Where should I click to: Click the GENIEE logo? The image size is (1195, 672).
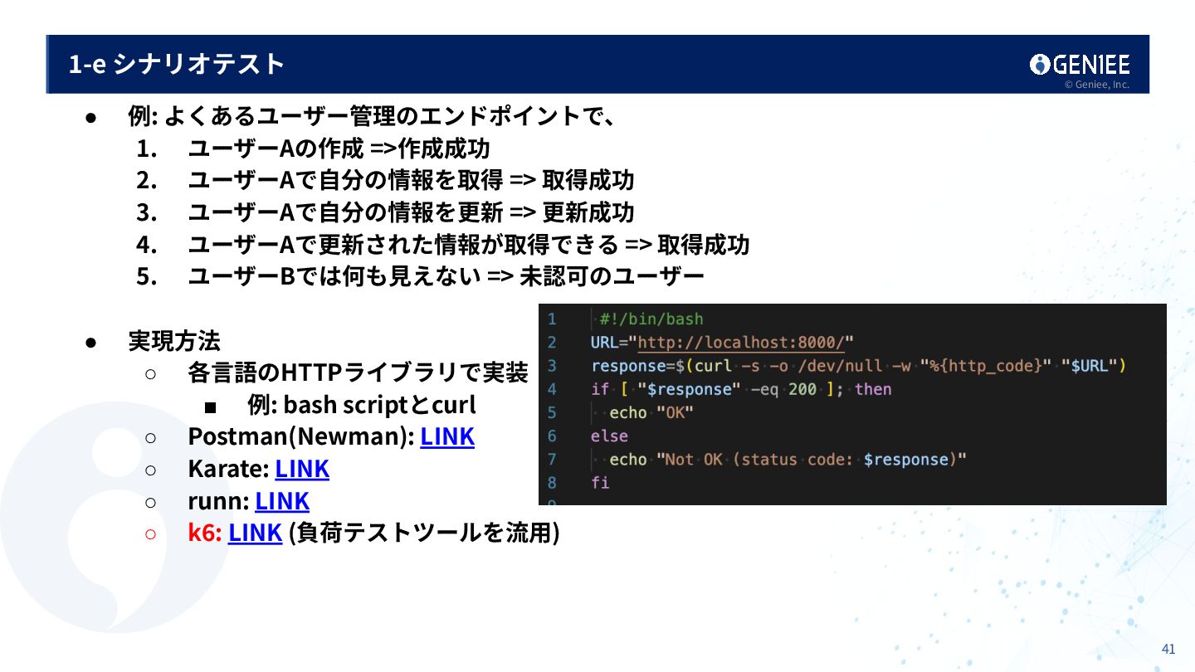(x=1080, y=65)
